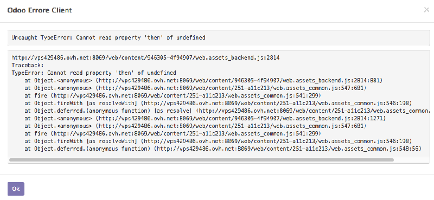Viewport: 434px width, 200px height.
Task: Close the Odoo Errore Client dialog
Action: [426, 10]
